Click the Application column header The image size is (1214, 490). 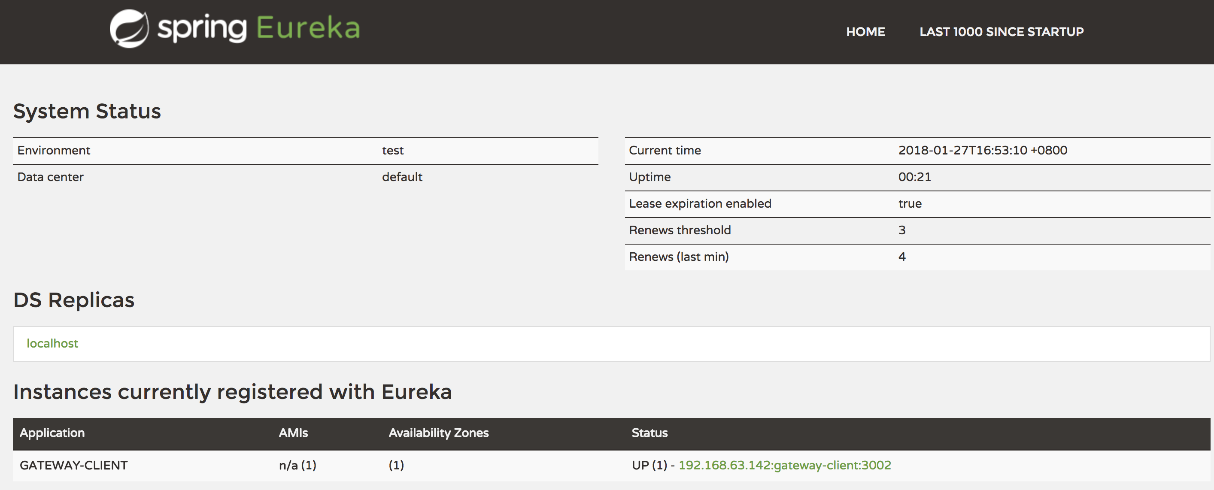pos(52,433)
